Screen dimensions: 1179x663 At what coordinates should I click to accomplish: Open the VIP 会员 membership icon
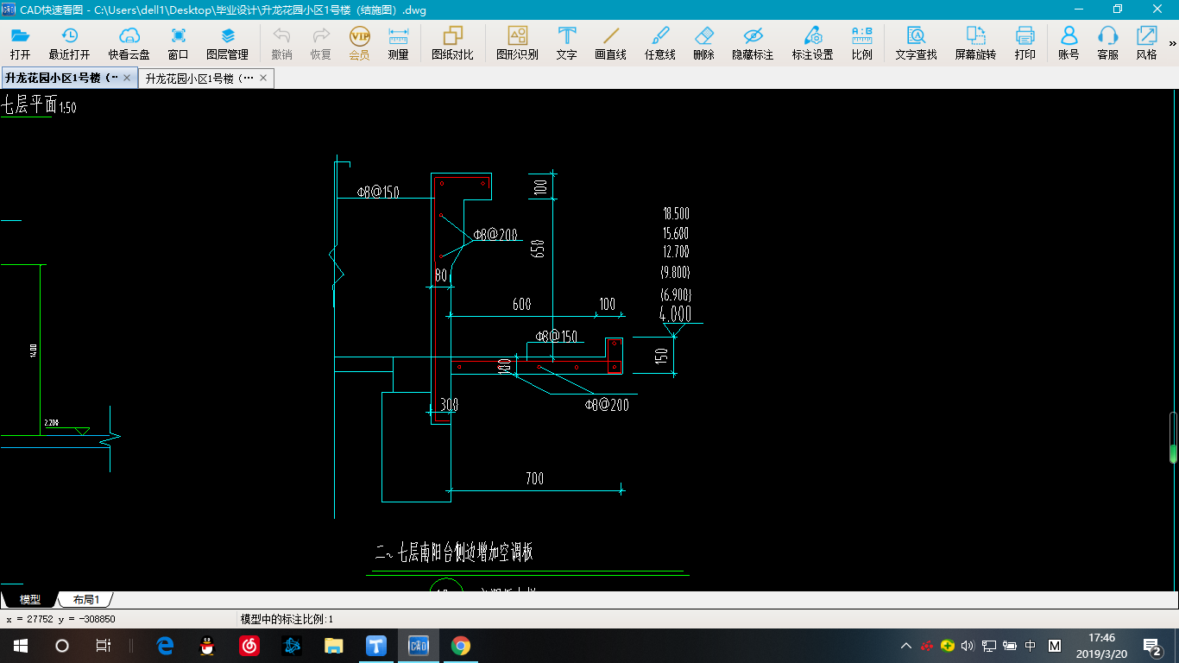tap(360, 43)
